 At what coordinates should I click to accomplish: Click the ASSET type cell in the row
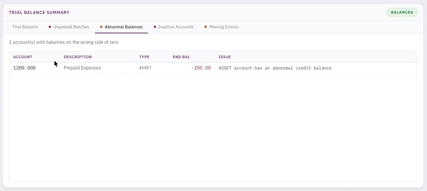click(145, 68)
